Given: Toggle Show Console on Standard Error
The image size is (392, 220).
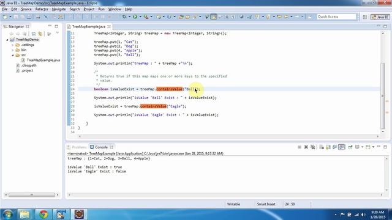Looking at the screenshot, I should click(342, 147).
